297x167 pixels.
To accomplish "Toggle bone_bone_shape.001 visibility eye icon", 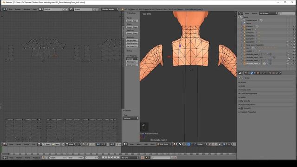I will tap(288, 45).
